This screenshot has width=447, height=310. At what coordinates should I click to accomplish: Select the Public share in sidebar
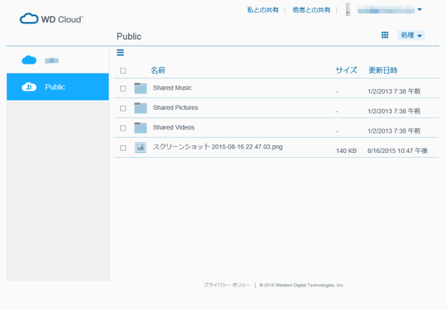coord(57,87)
